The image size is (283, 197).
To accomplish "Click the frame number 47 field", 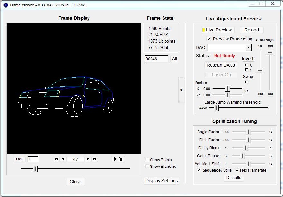I will click(76, 159).
